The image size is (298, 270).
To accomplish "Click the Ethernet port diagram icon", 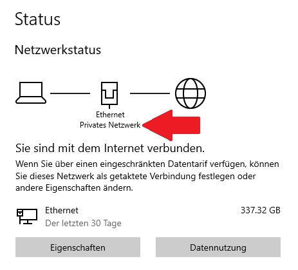I will (109, 95).
